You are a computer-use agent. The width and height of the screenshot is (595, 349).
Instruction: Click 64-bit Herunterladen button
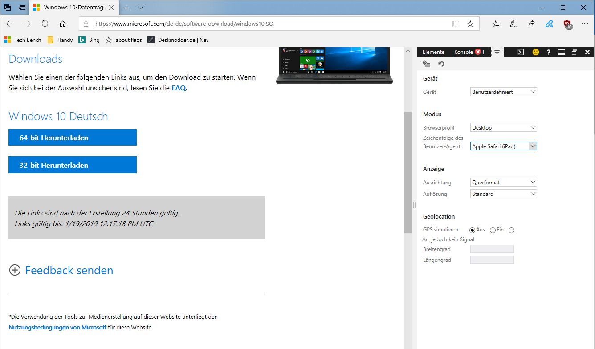[x=73, y=138]
